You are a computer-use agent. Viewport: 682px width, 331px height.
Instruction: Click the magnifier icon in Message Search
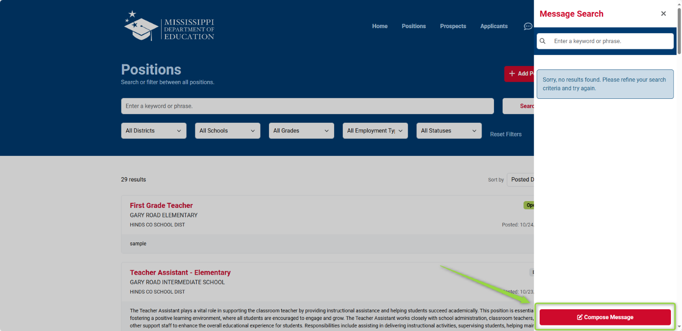pyautogui.click(x=543, y=41)
